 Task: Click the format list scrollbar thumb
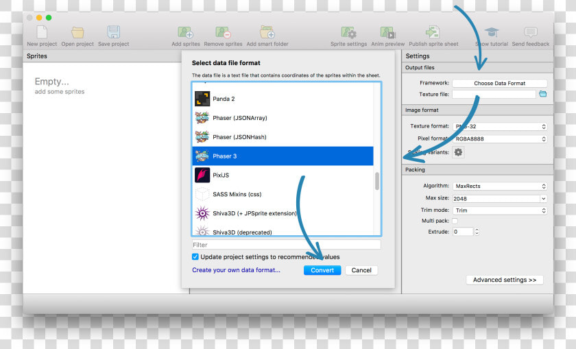(377, 181)
